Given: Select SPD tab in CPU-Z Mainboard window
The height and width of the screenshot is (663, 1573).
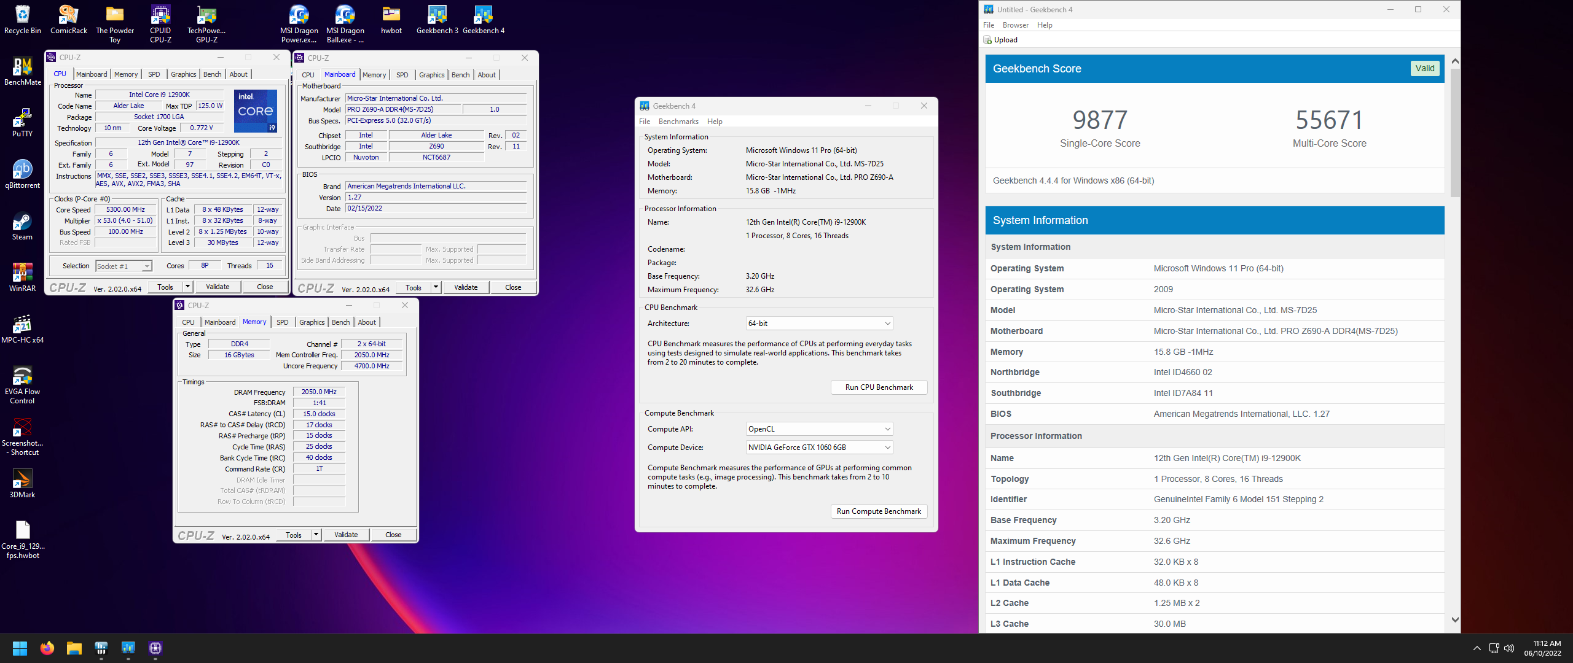Looking at the screenshot, I should 402,75.
